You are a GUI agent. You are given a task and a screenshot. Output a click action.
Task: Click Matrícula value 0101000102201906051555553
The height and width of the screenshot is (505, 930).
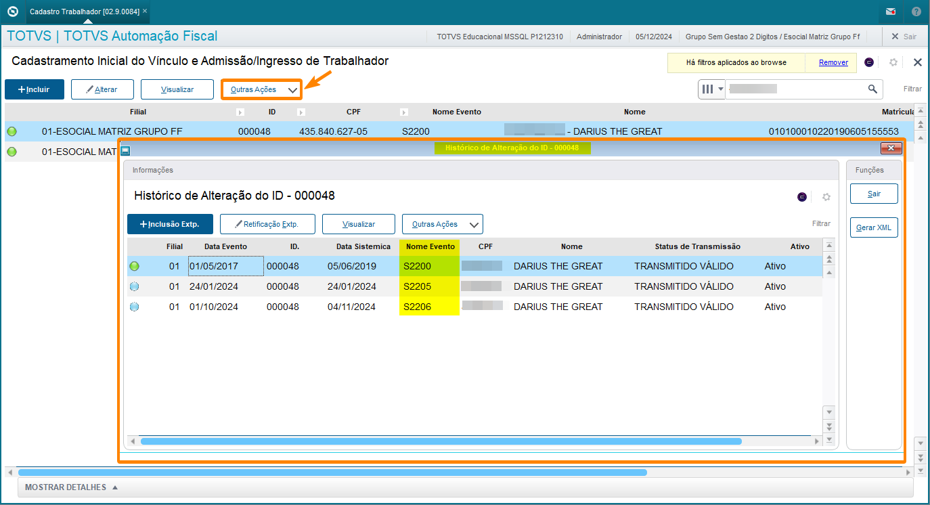tap(833, 131)
